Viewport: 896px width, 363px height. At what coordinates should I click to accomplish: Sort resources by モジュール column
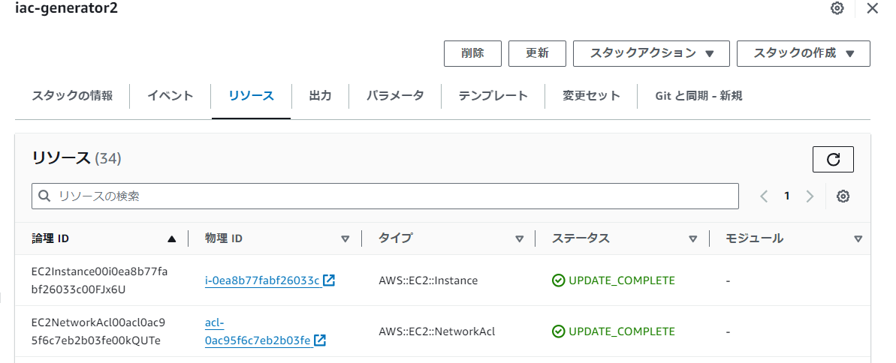pos(858,239)
